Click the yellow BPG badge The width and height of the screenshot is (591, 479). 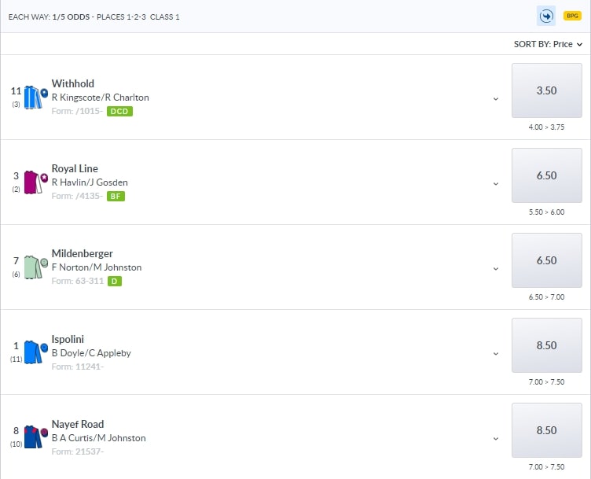tap(572, 16)
